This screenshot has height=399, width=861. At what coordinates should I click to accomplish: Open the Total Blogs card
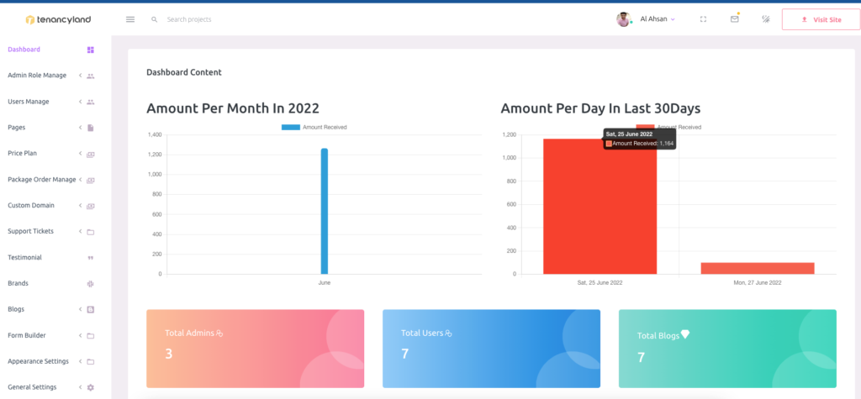pyautogui.click(x=727, y=349)
